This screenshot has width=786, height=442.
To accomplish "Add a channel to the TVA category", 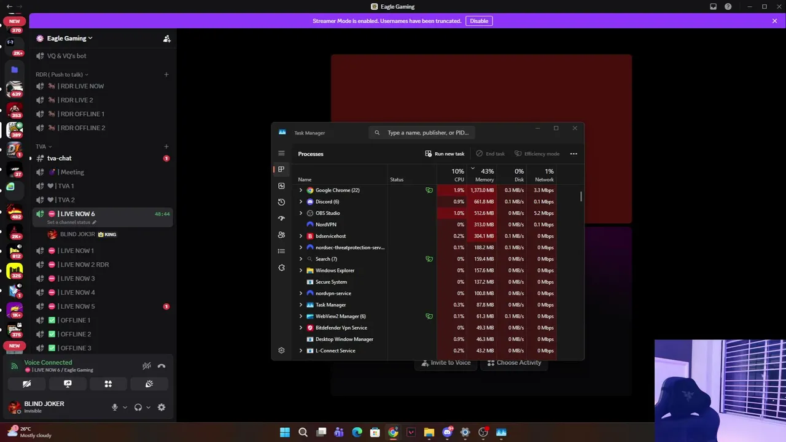I will click(x=166, y=147).
